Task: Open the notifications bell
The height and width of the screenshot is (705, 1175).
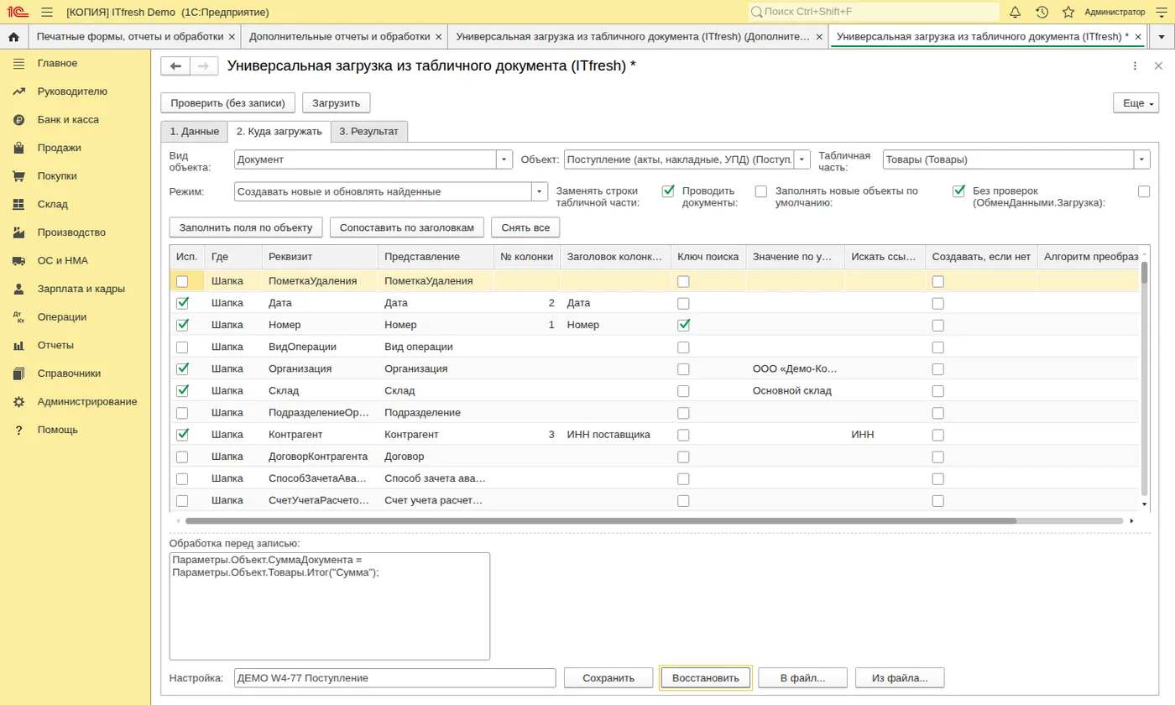Action: pyautogui.click(x=1015, y=12)
